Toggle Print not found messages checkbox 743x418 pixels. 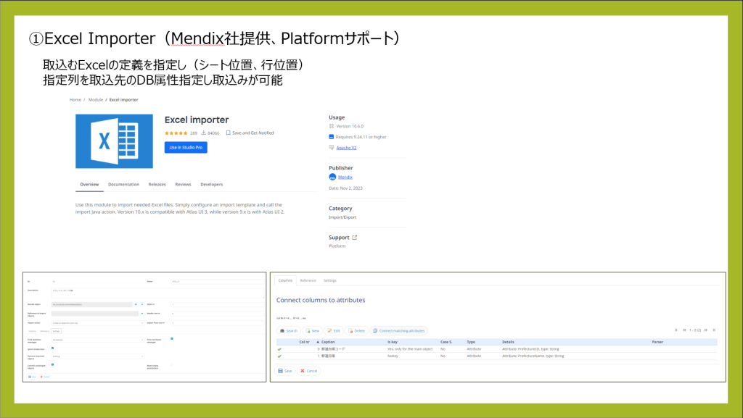171,338
